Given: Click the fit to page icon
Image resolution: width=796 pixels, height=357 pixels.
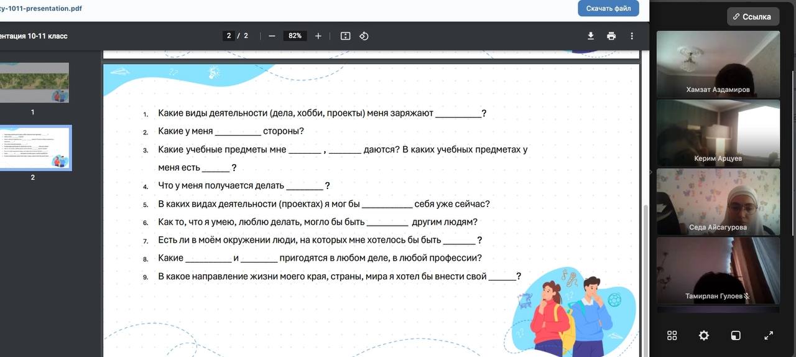Looking at the screenshot, I should pos(346,36).
